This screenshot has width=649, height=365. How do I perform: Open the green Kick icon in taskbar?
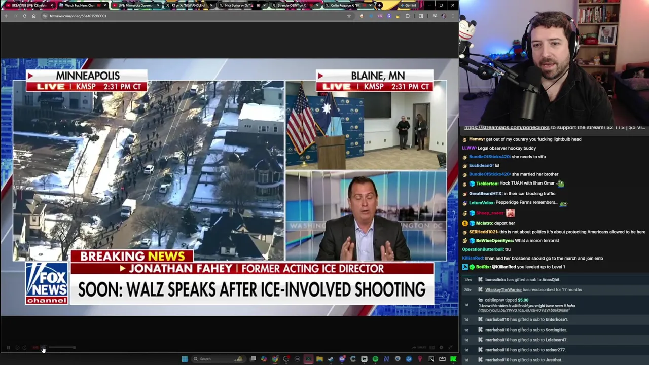click(x=453, y=359)
